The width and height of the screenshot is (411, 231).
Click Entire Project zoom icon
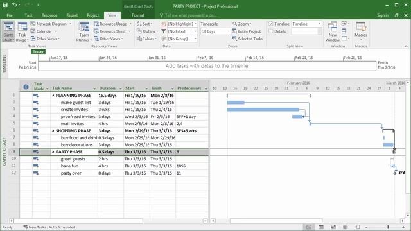tap(234, 31)
